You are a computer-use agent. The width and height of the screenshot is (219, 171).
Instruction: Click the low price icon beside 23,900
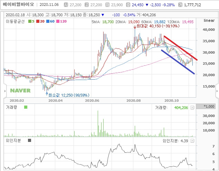[107, 5]
